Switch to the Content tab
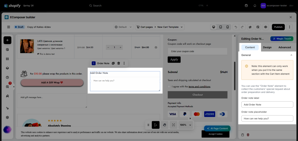This screenshot has width=298, height=141. [250, 47]
